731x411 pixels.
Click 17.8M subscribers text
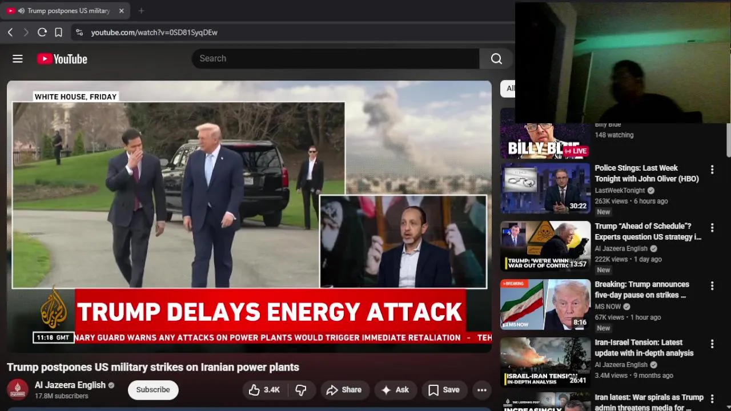tap(61, 396)
